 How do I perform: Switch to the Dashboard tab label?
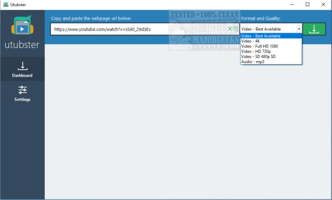coord(22,75)
